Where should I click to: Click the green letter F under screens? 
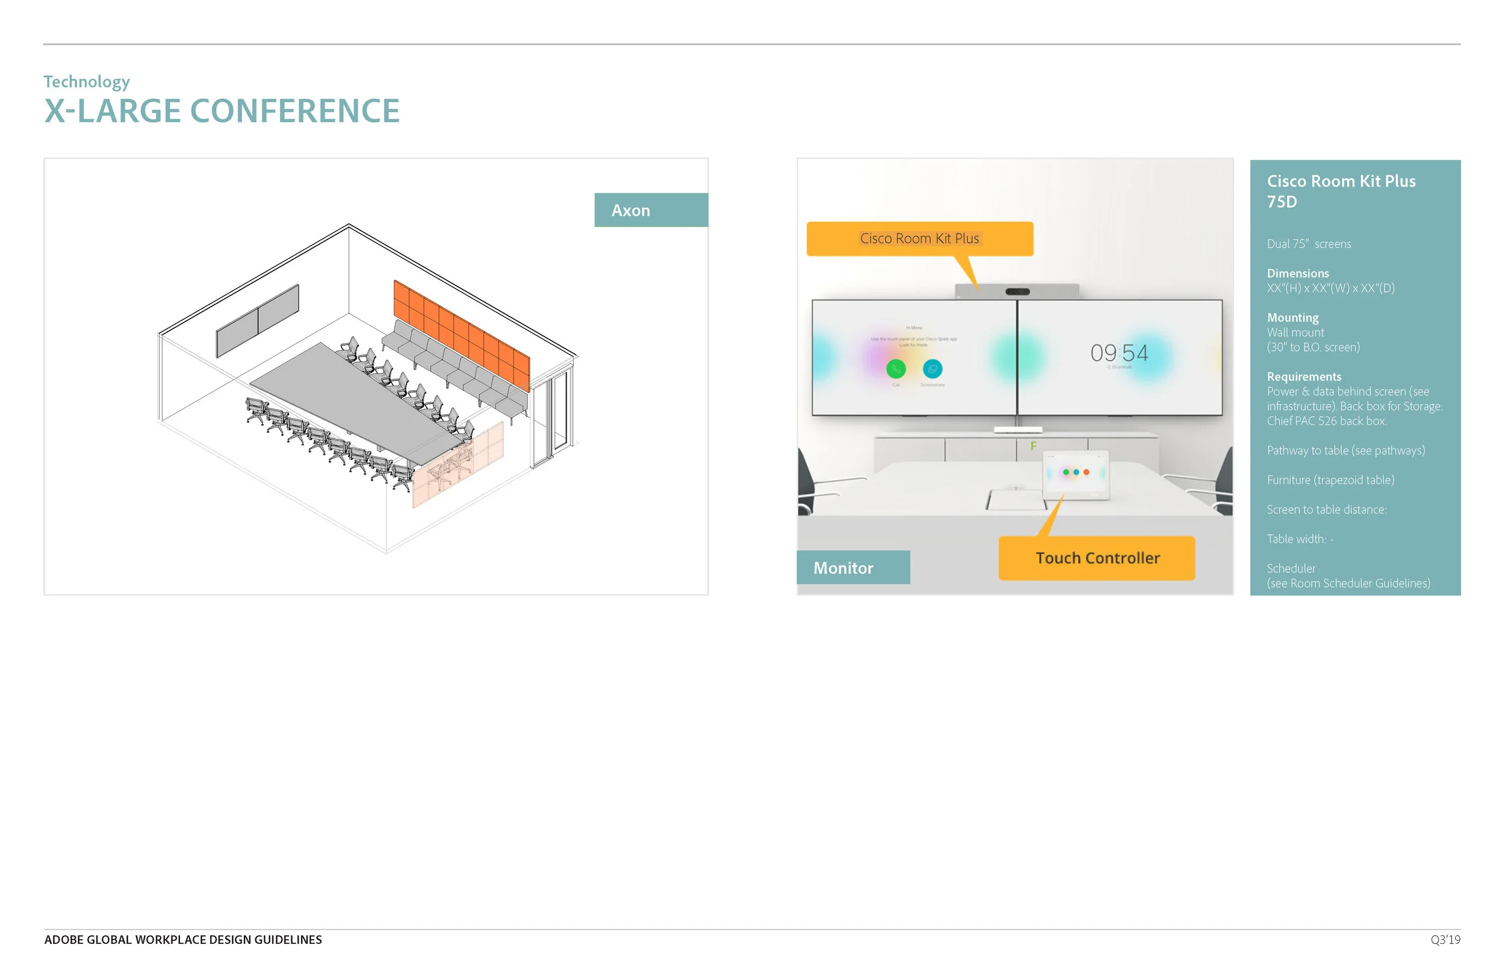1032,446
